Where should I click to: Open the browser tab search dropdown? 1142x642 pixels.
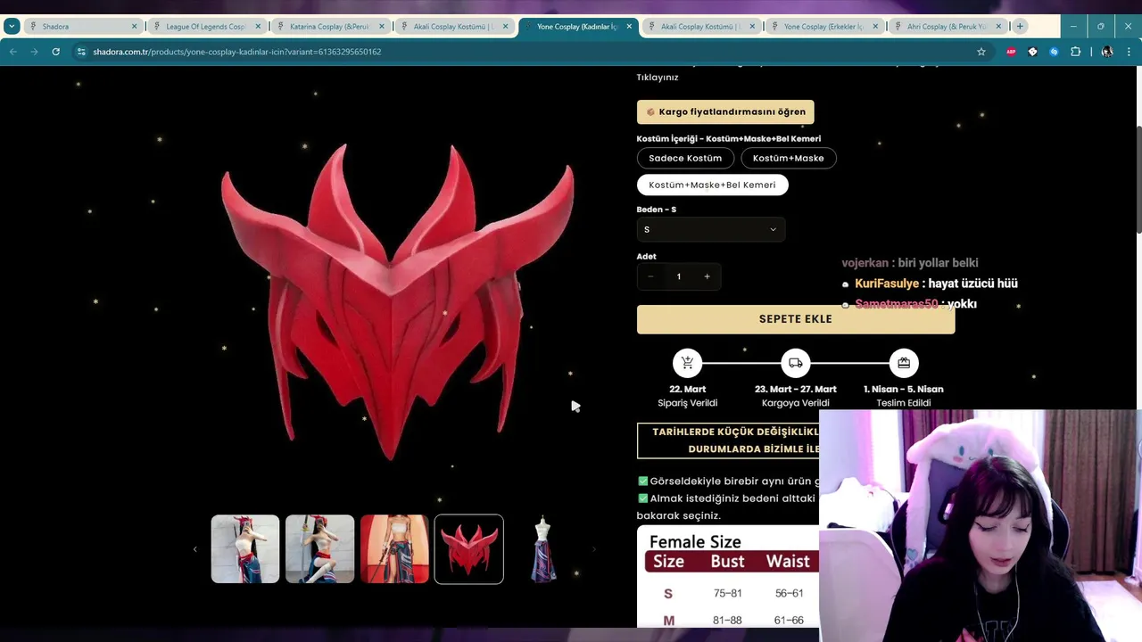pos(12,27)
